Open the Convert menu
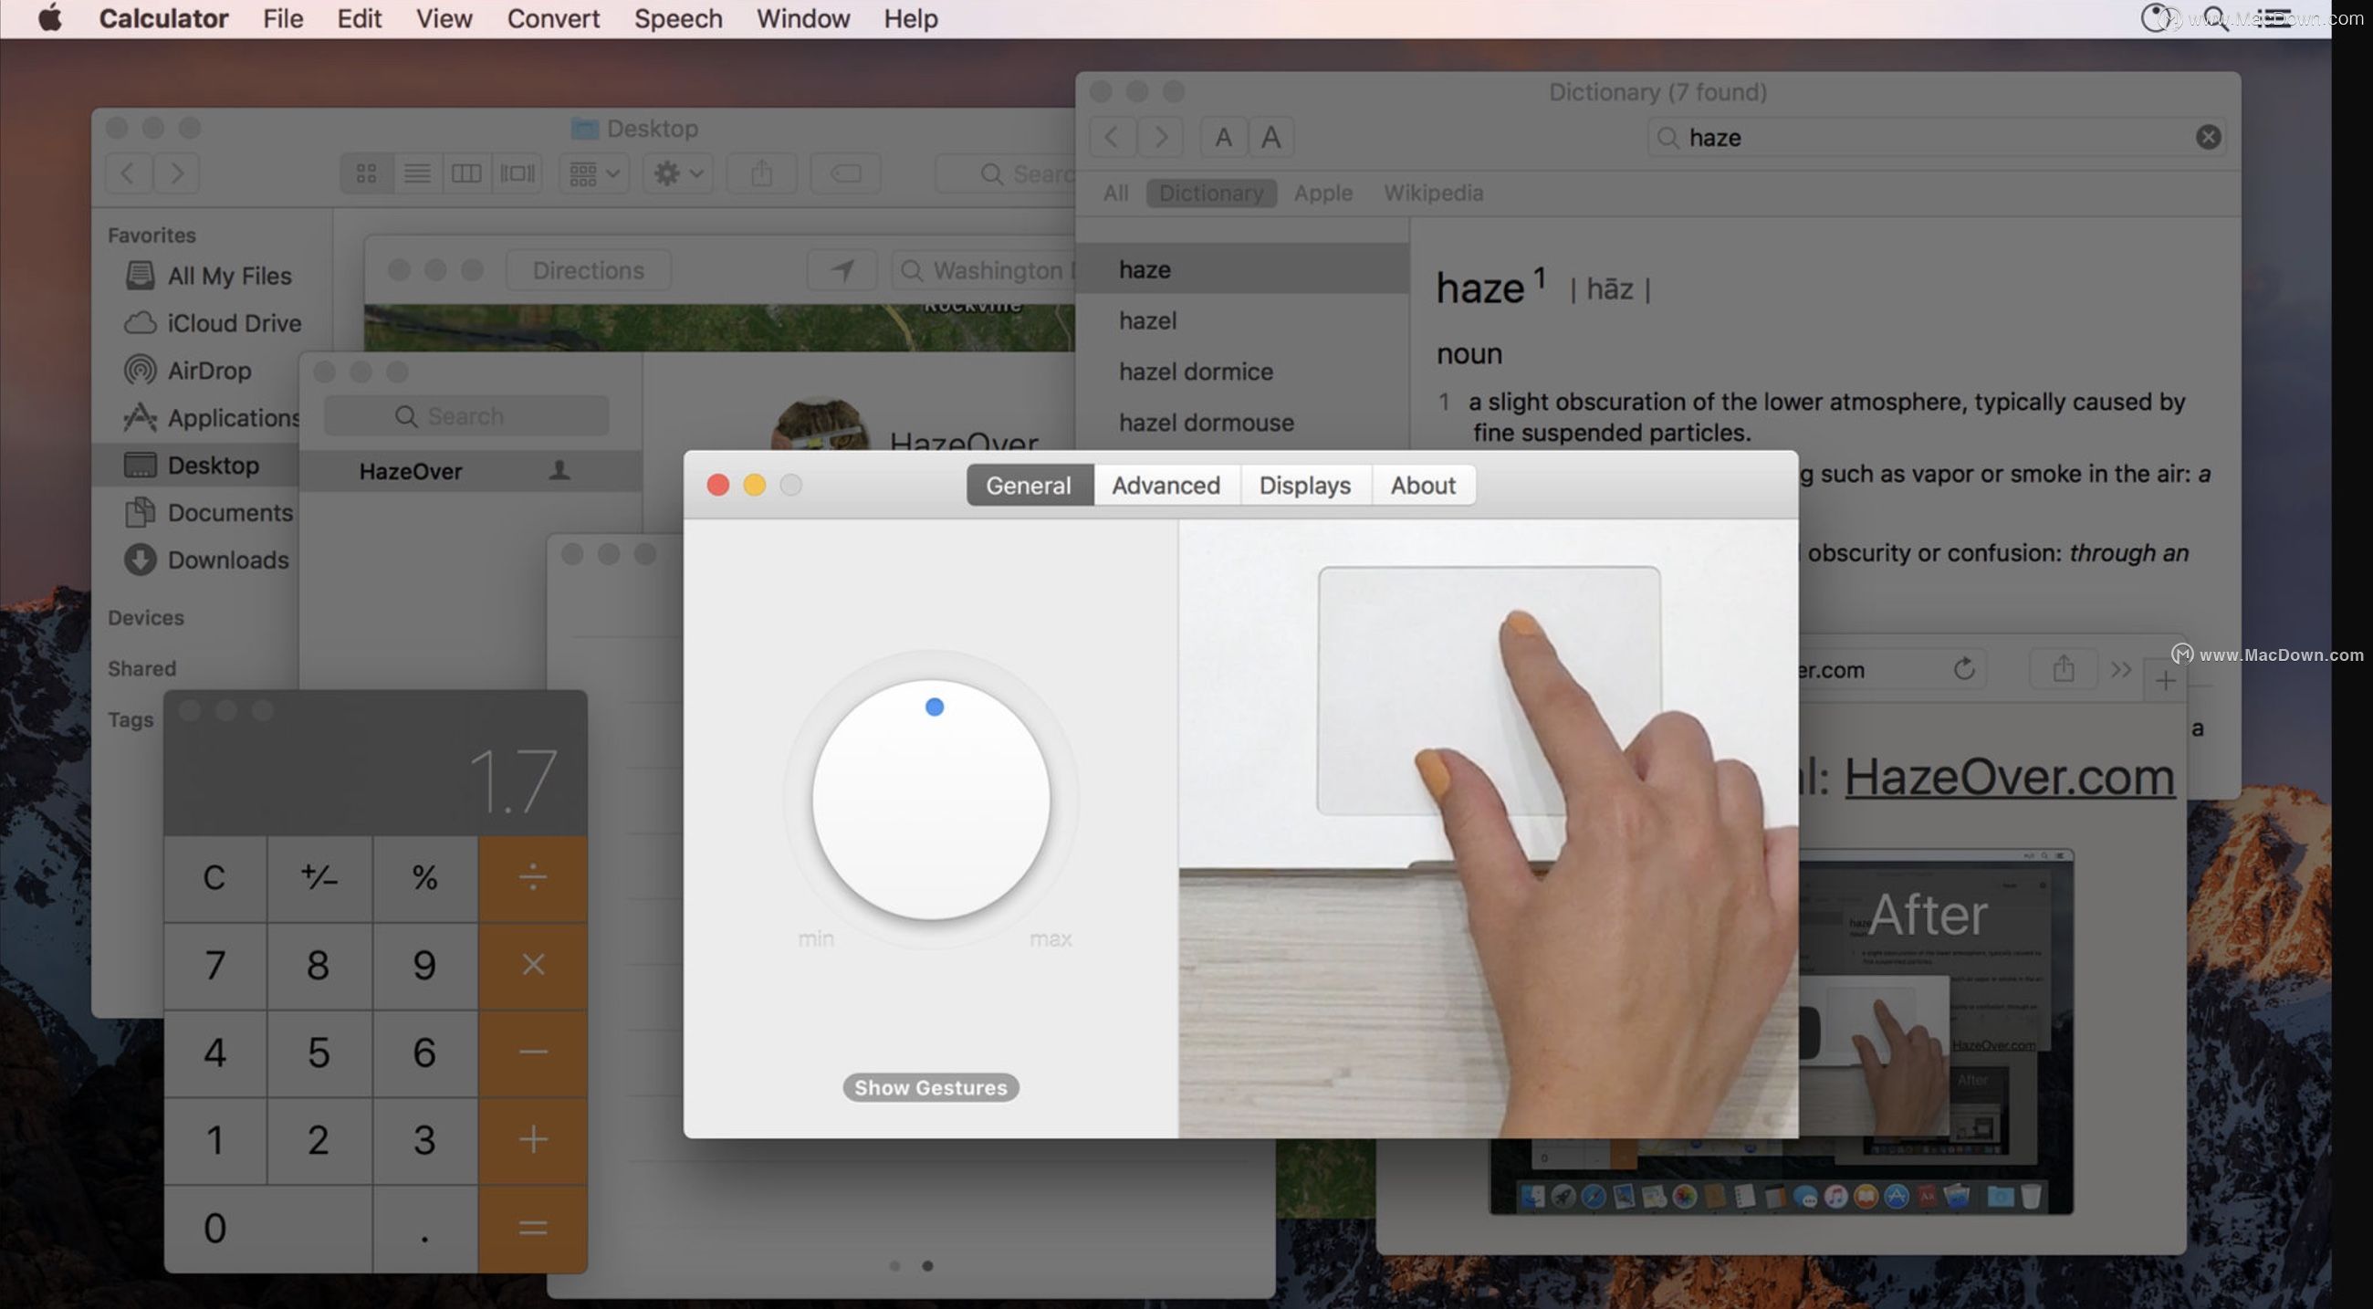 tap(553, 18)
